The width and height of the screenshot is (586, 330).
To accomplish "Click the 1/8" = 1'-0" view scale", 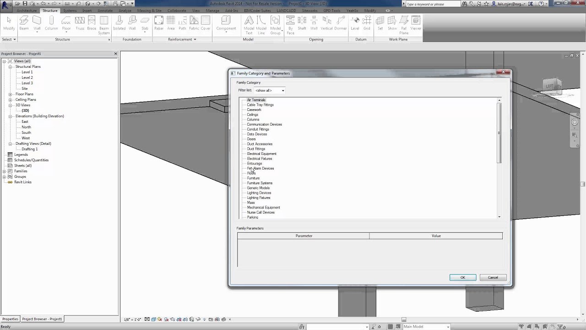I will (133, 319).
